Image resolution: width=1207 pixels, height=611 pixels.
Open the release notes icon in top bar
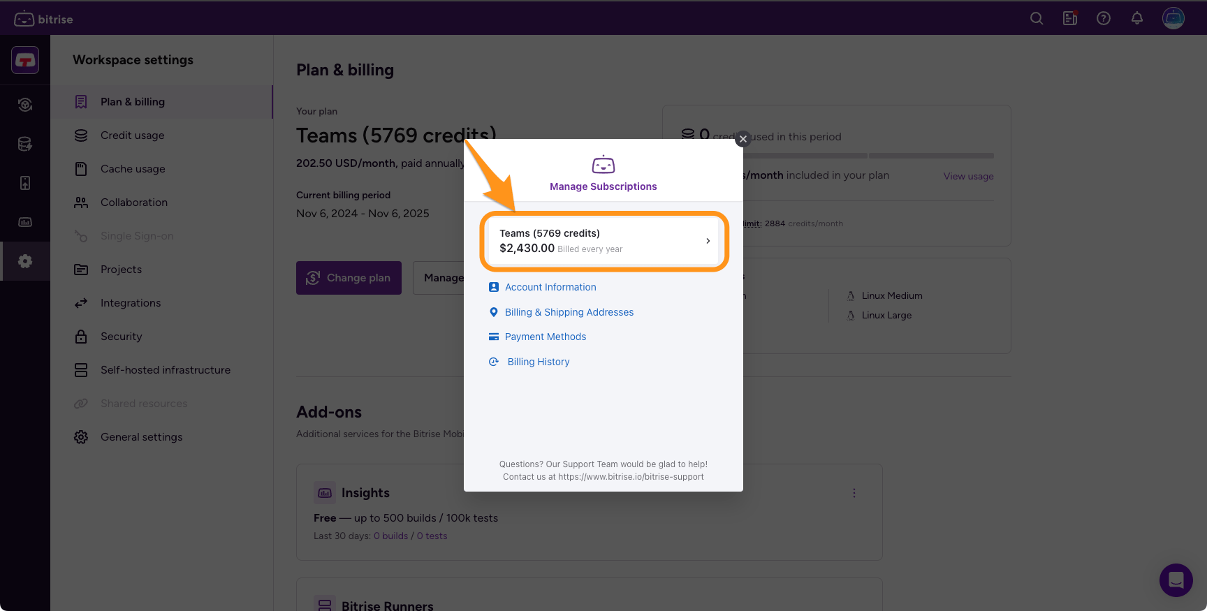pos(1070,19)
